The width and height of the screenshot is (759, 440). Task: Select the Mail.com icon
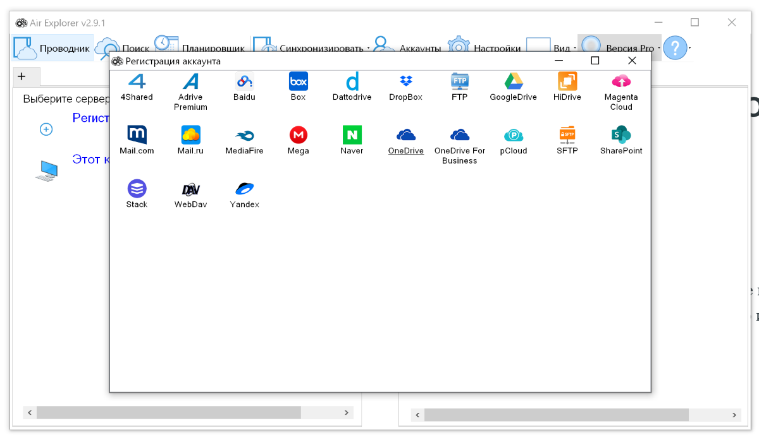point(137,135)
